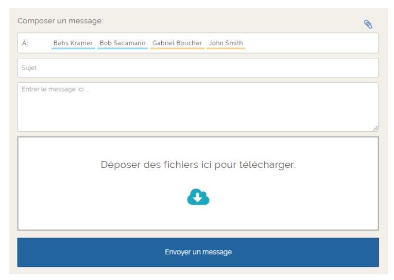
Task: Choose the John Smith recipient tag
Action: [225, 43]
